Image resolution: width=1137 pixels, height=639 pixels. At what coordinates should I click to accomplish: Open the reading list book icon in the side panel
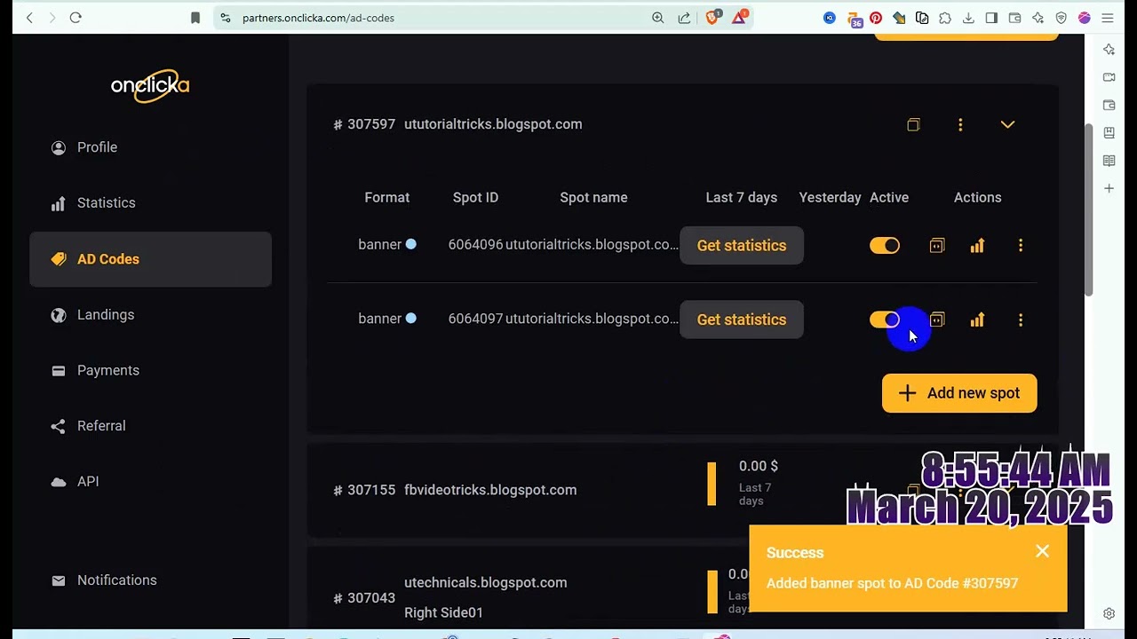(x=1109, y=161)
